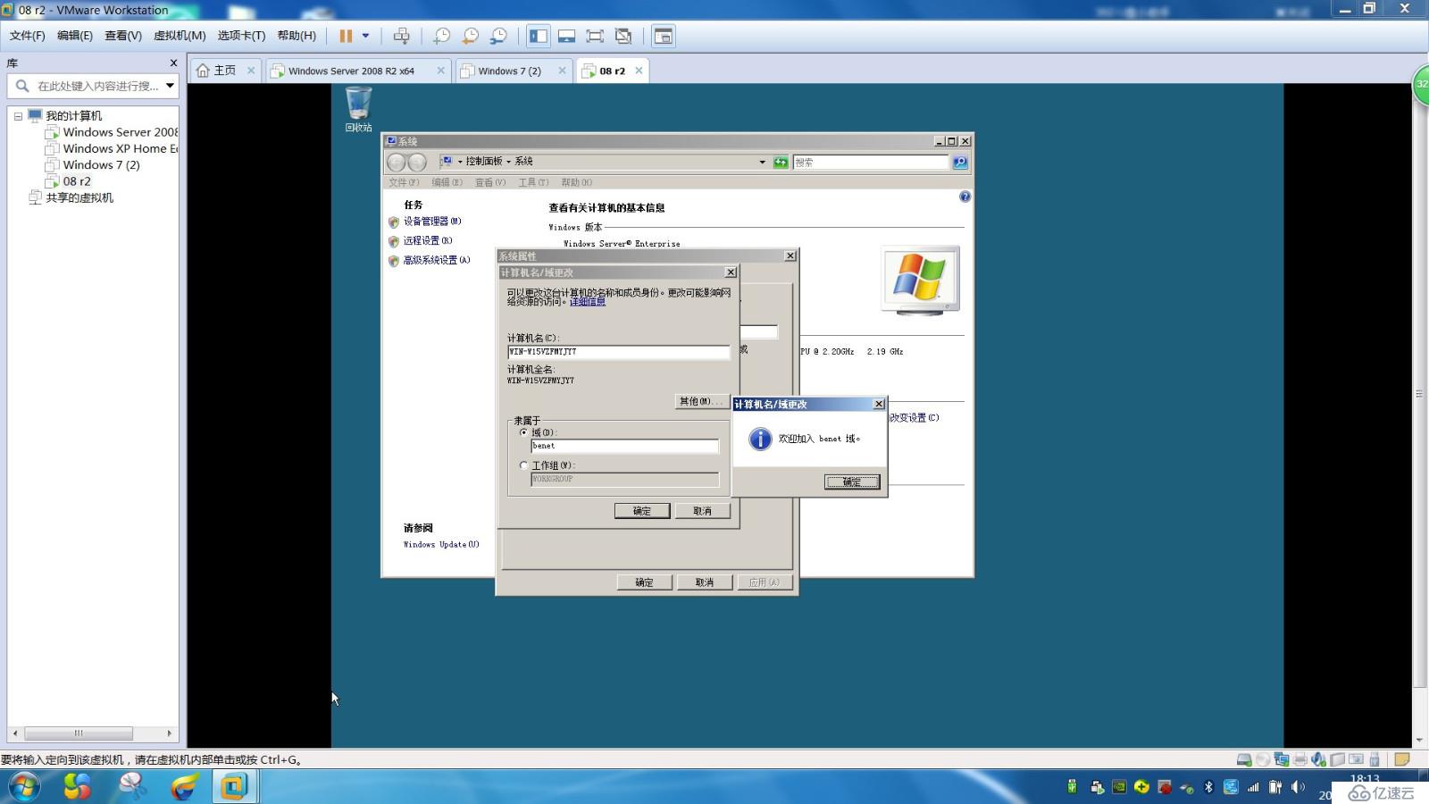The image size is (1429, 804).
Task: Open the Windows Start menu
Action: [24, 787]
